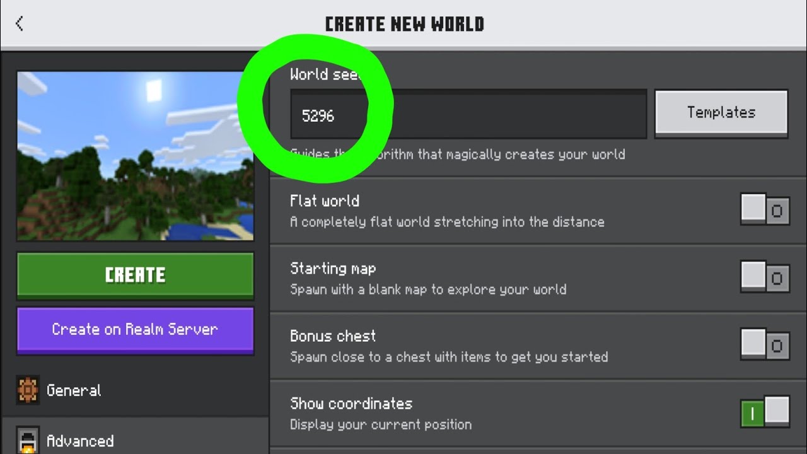Click the World seed input field
The height and width of the screenshot is (454, 807).
click(468, 114)
